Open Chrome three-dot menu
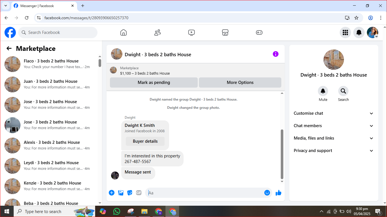 pyautogui.click(x=381, y=18)
